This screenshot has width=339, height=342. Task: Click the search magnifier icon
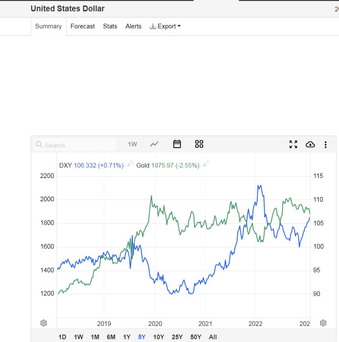click(39, 145)
